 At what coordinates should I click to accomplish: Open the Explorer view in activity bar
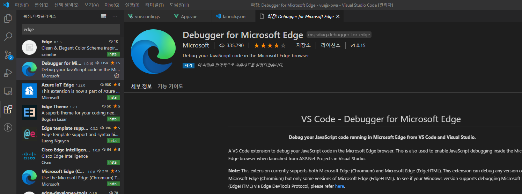pos(8,18)
